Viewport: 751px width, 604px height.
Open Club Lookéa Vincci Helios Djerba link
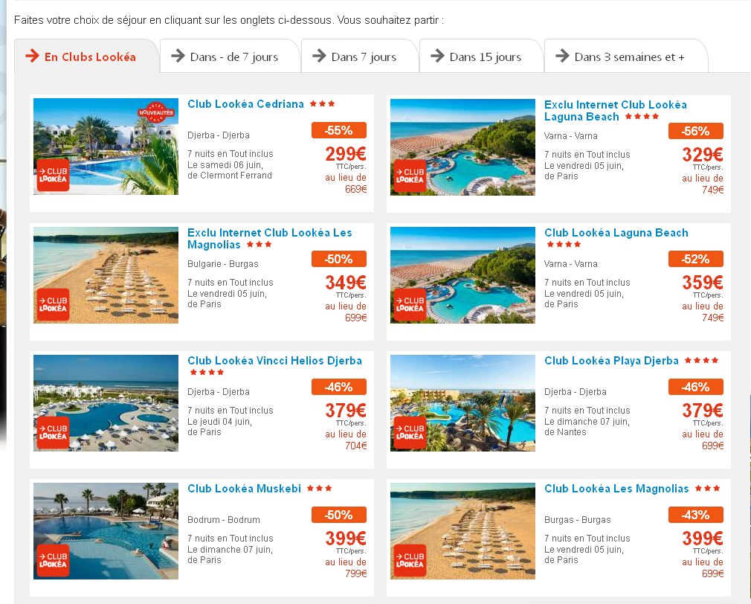tap(274, 361)
